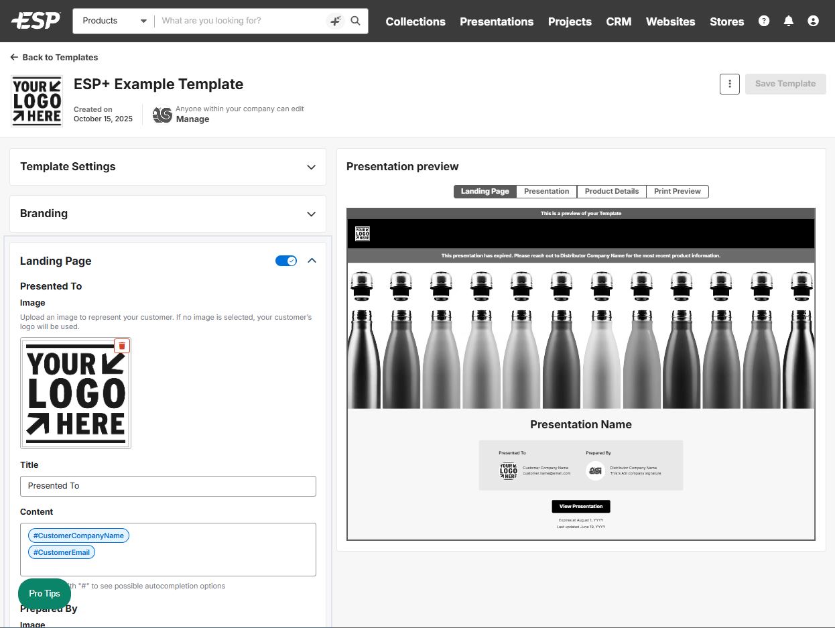Viewport: 835px width, 628px height.
Task: Open the help question mark icon
Action: point(764,21)
